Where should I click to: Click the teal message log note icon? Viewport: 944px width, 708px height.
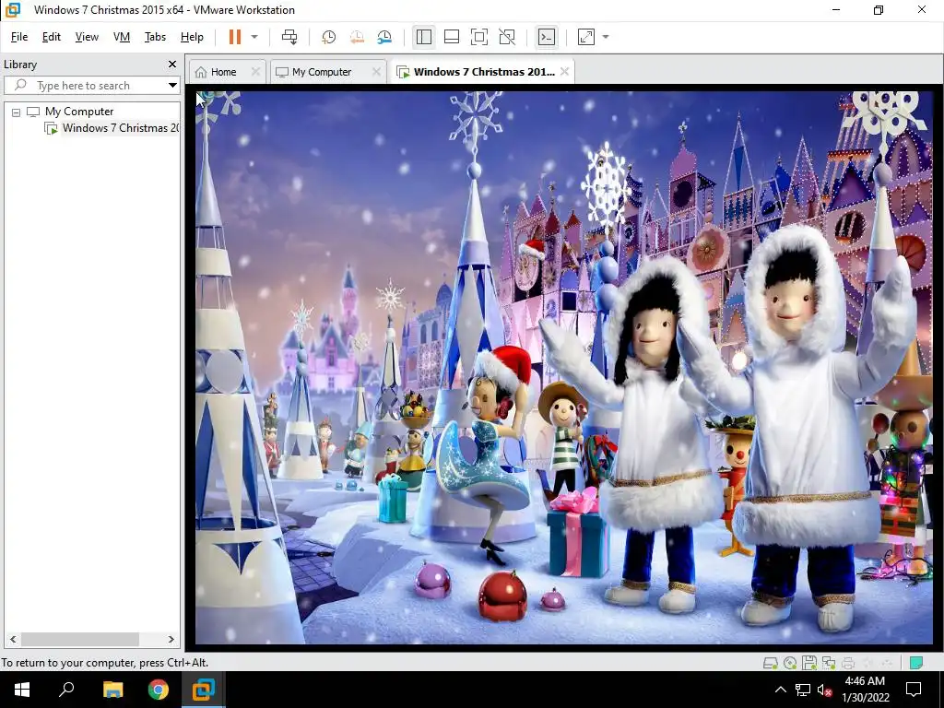coord(916,663)
